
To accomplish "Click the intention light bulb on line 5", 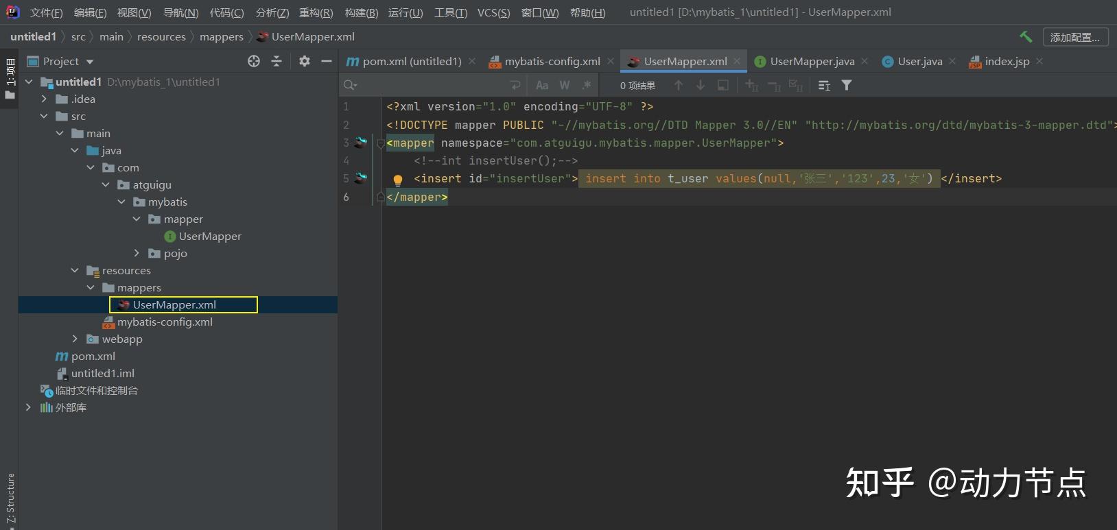I will pos(397,180).
